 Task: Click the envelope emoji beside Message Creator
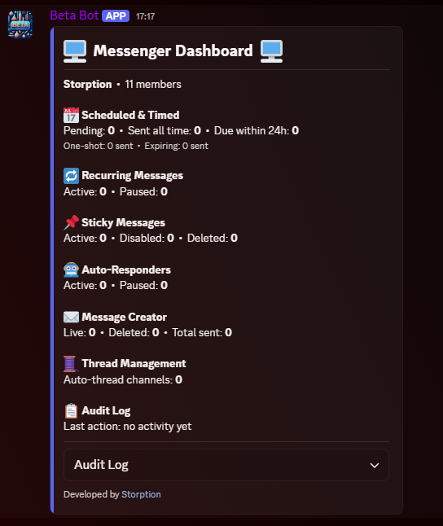(x=71, y=317)
